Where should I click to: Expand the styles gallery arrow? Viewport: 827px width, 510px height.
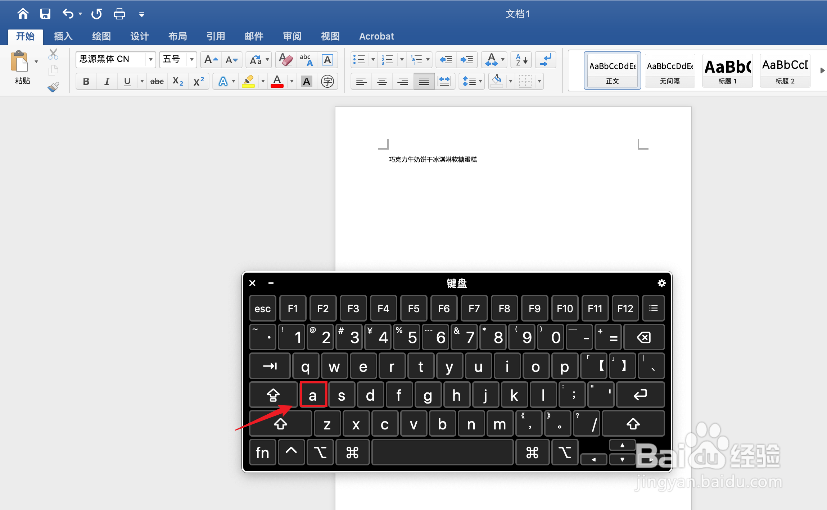coord(822,70)
